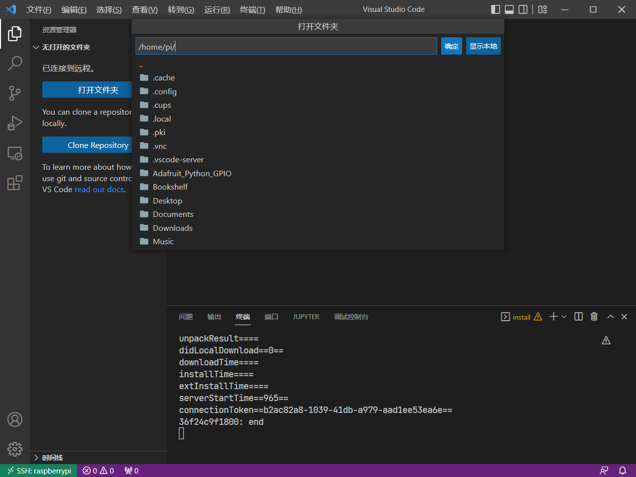Open the Extensions view
636x477 pixels.
tap(15, 183)
